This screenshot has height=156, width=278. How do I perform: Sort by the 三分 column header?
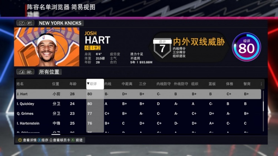click(143, 84)
